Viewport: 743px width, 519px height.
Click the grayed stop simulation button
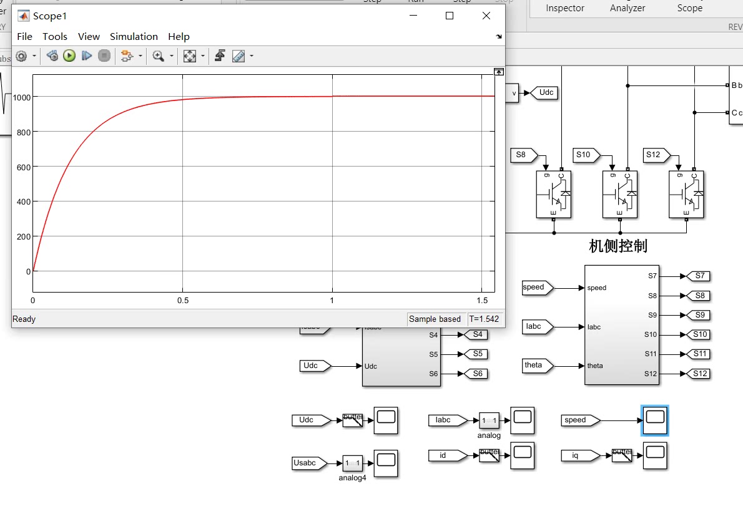coord(104,56)
